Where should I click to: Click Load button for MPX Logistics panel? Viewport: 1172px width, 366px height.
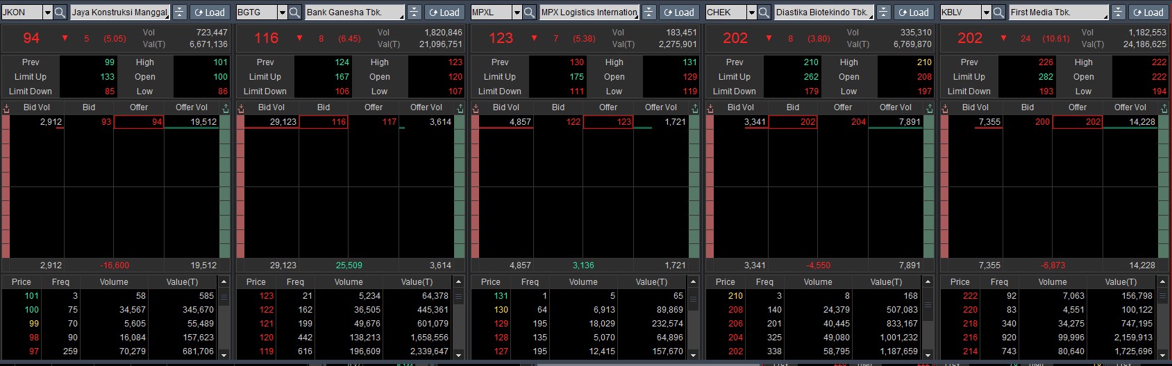[x=679, y=12]
